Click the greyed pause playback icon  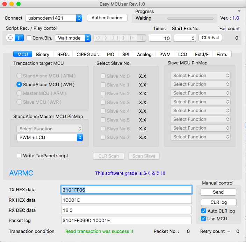click(142, 38)
